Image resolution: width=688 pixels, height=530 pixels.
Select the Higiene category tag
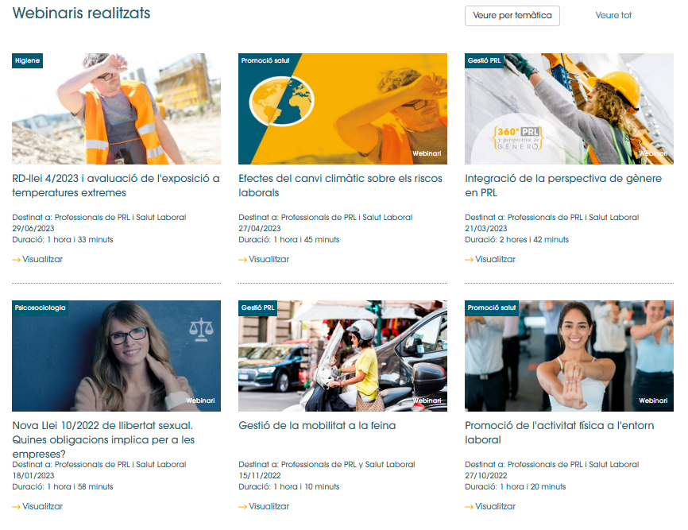click(x=27, y=60)
